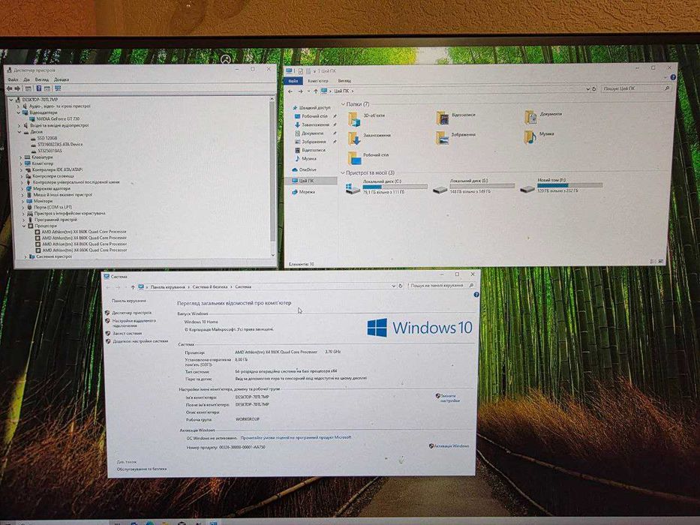Collapse DESKTOP-70TL7MP root node
This screenshot has height=525, width=700.
point(12,100)
